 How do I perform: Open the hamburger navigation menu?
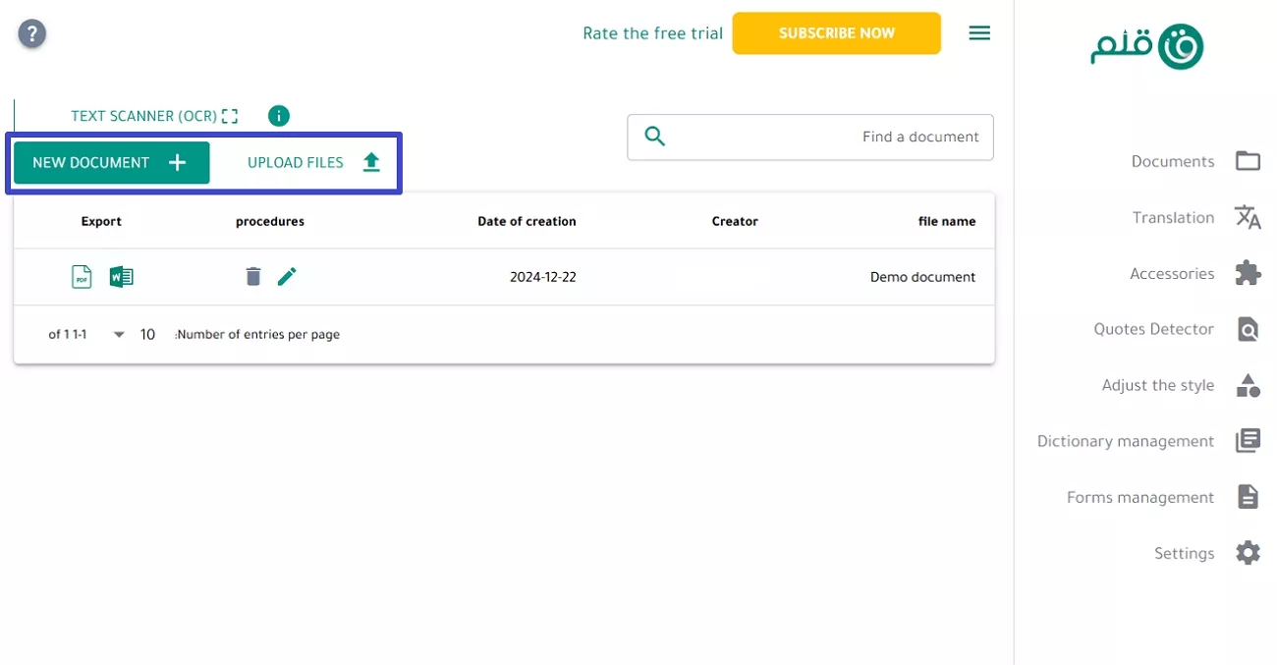(x=979, y=32)
